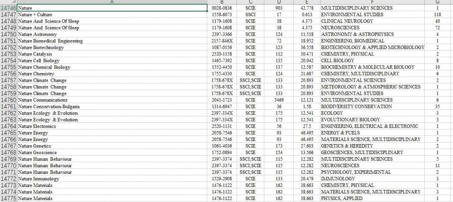Click category cell 'CHEMISTRY, MULTIDISCIPLINARY'

(x=372, y=74)
